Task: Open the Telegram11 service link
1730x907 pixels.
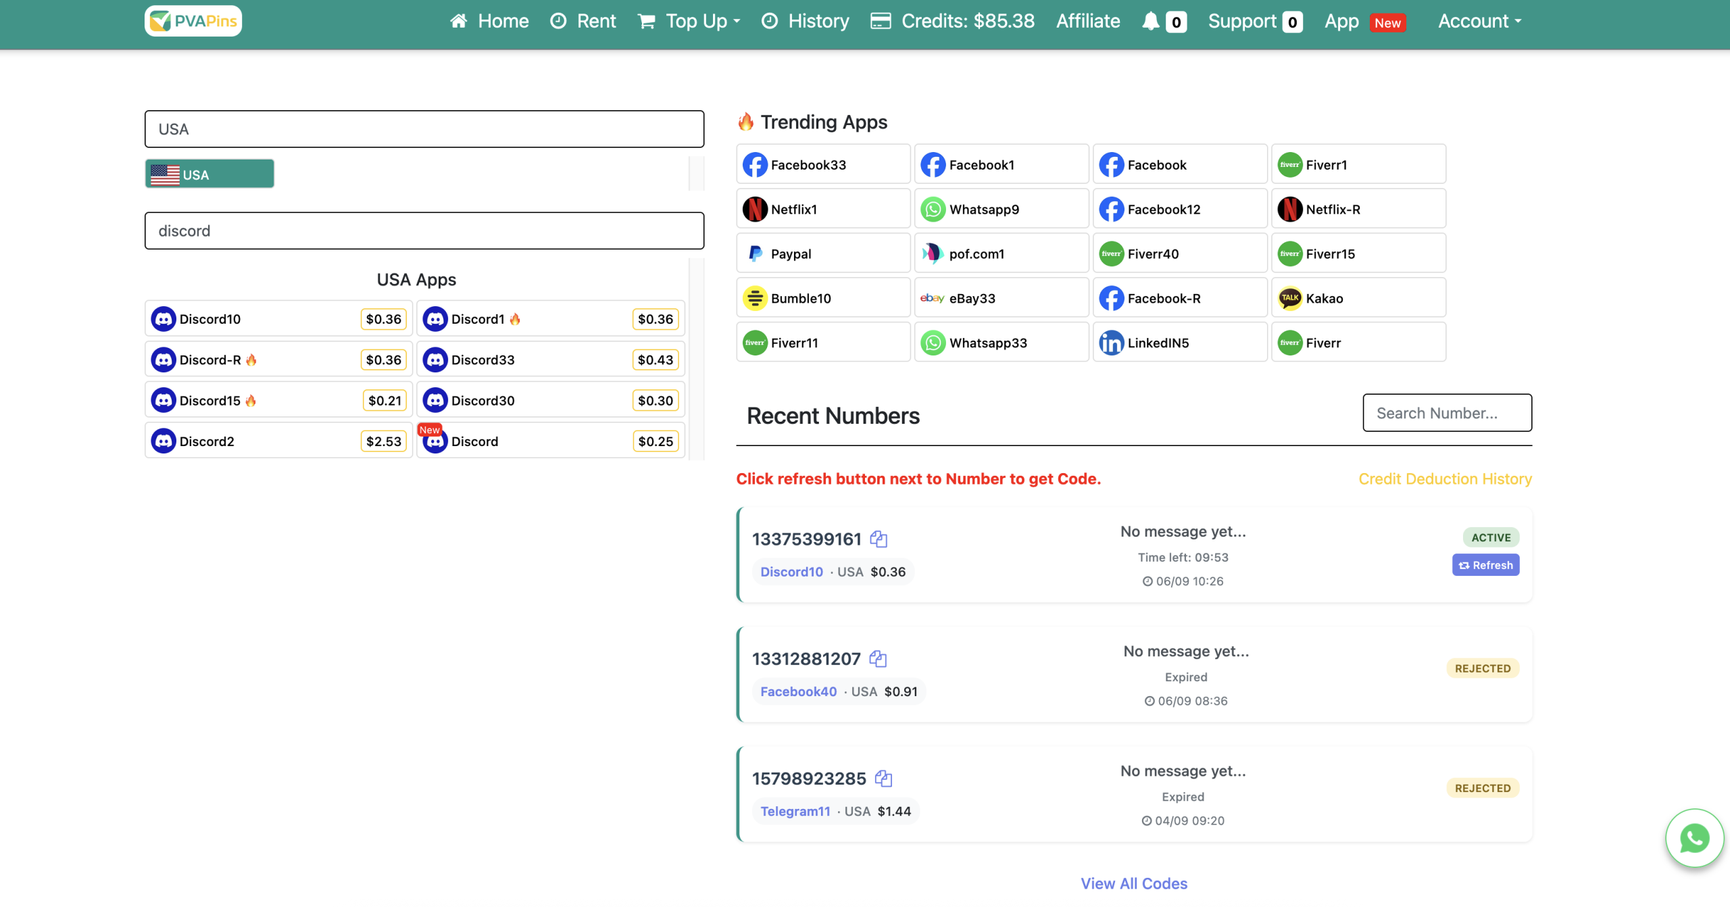Action: (795, 811)
